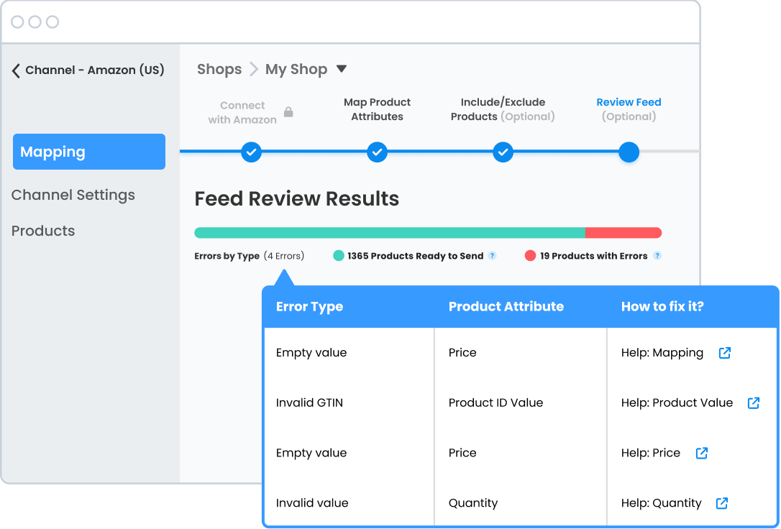Click the question mark beside Products Ready to Send
This screenshot has height=529, width=781.
point(493,256)
